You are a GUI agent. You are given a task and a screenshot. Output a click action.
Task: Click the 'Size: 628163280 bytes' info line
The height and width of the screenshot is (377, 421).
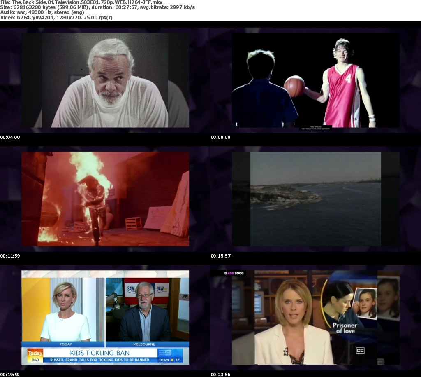pos(97,7)
